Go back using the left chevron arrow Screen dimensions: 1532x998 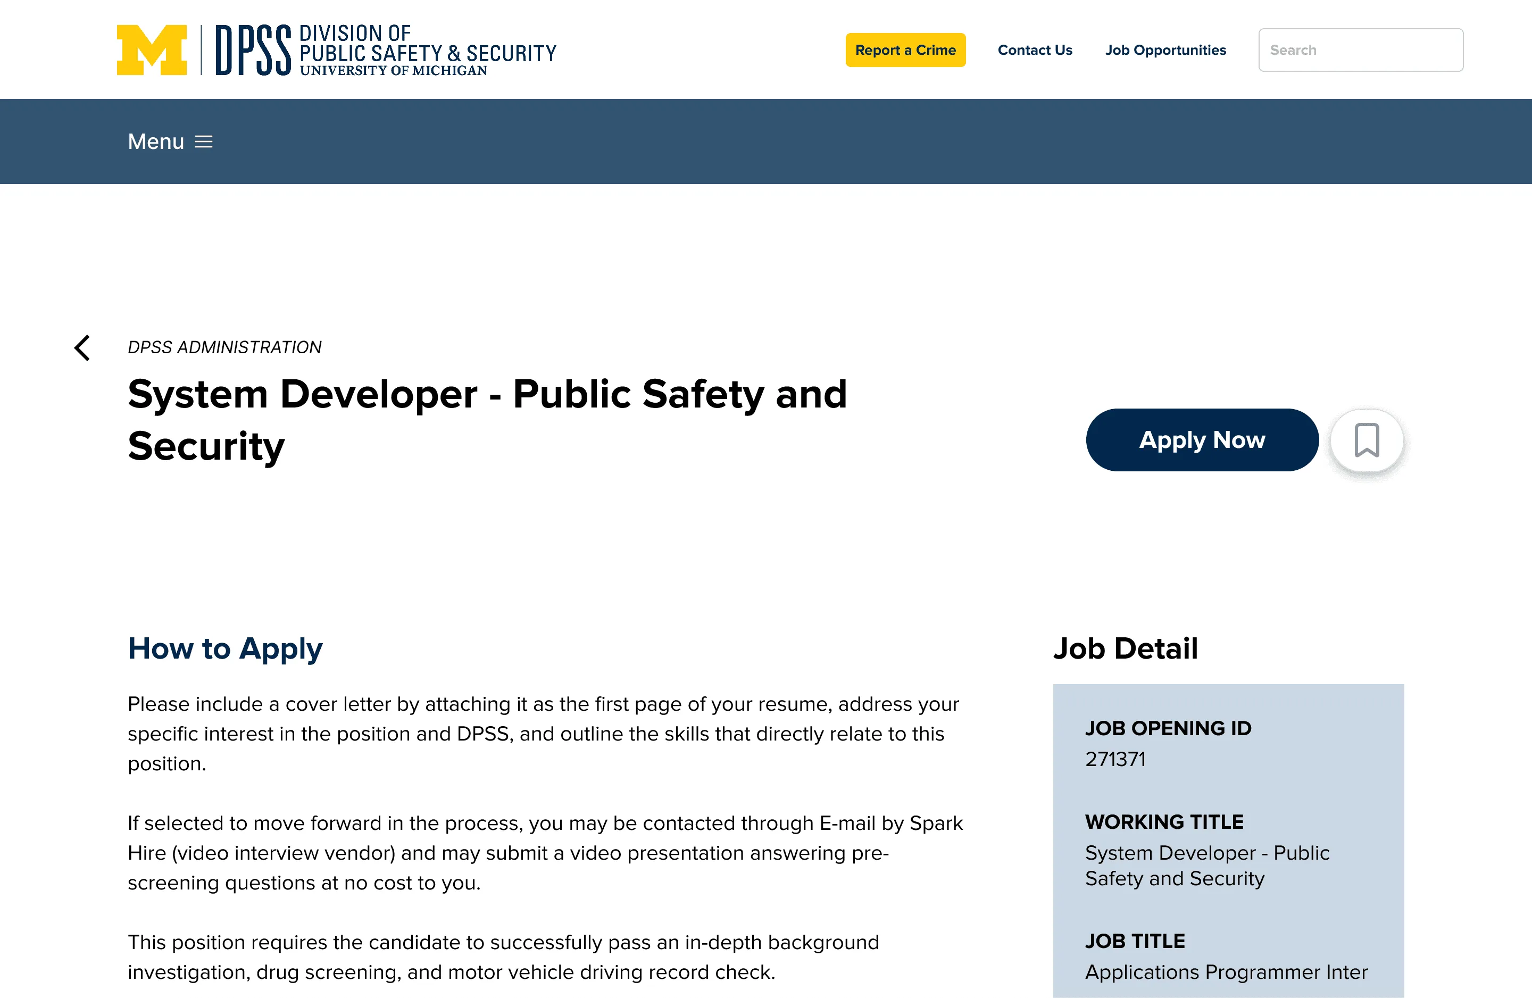[82, 348]
